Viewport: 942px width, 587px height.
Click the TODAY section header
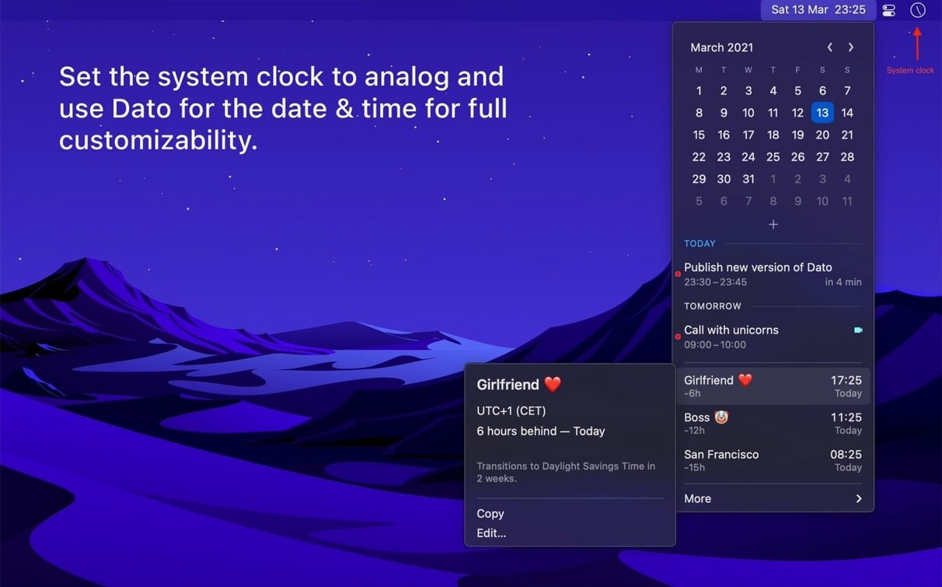pyautogui.click(x=700, y=243)
